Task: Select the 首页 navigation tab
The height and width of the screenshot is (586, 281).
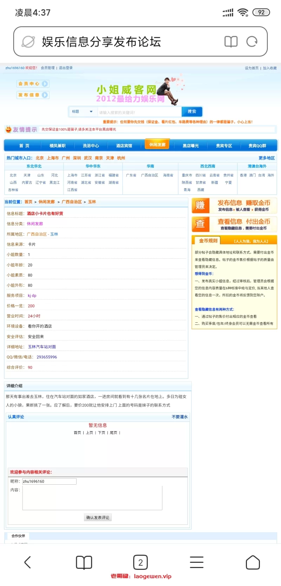Action: [24, 146]
